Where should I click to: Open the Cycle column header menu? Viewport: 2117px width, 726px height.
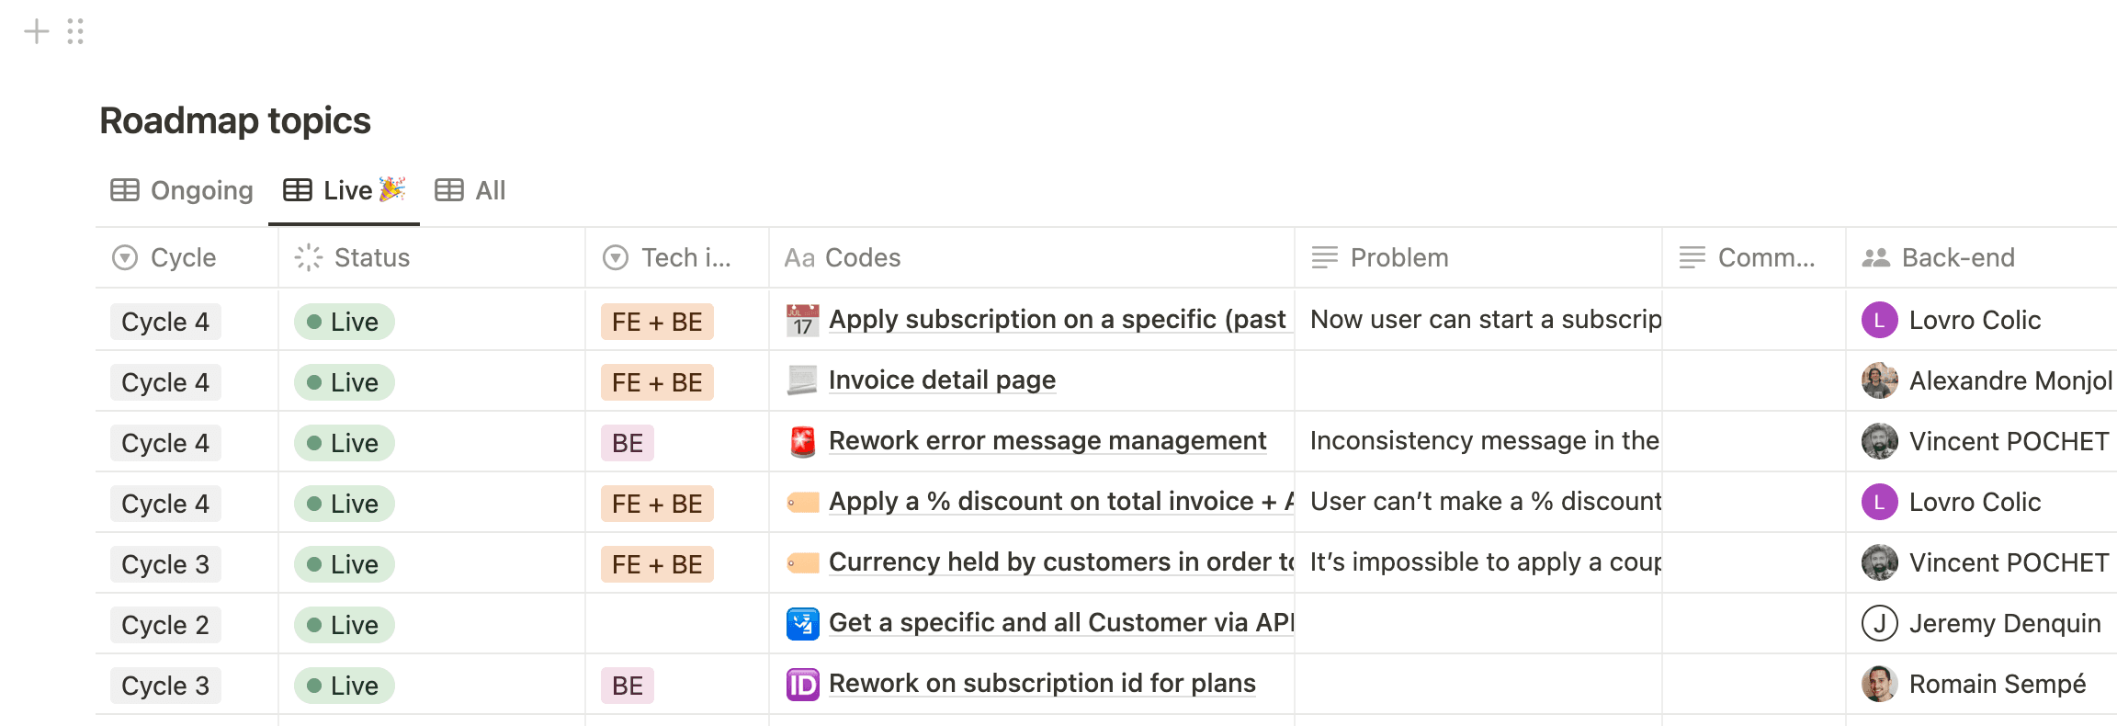coord(183,257)
